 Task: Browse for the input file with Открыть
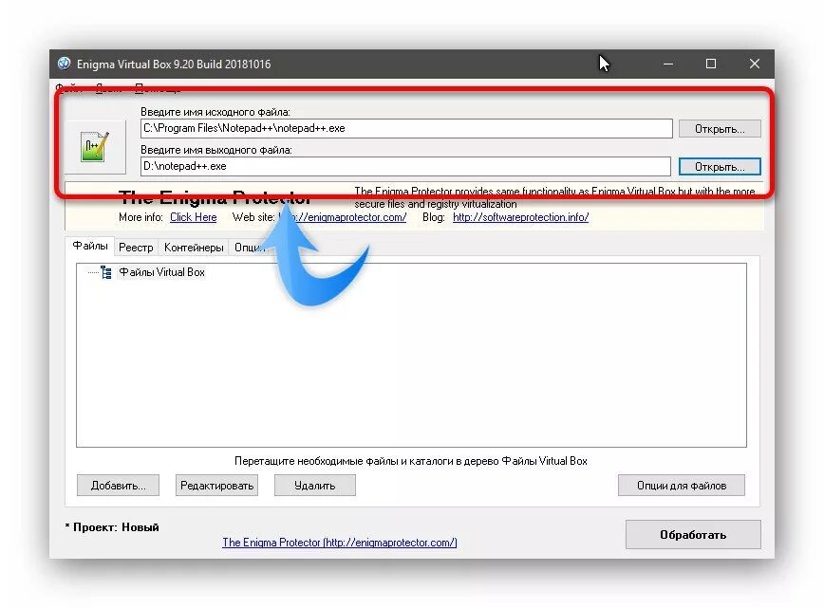(x=720, y=129)
